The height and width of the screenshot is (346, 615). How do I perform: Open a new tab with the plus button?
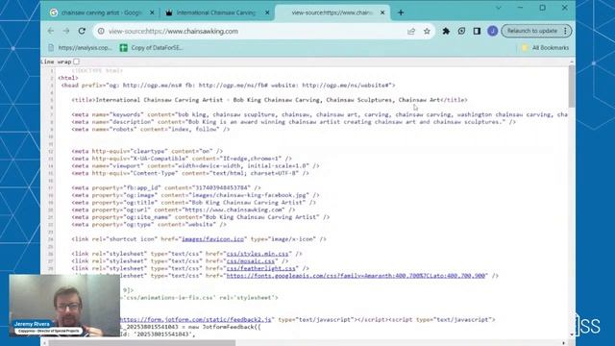pos(401,12)
